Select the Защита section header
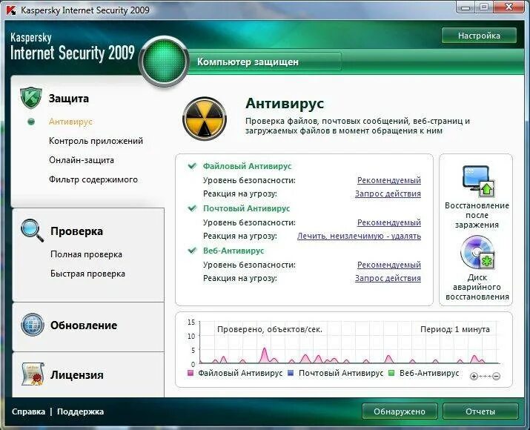Screen dimensions: 530x430 [x=69, y=99]
